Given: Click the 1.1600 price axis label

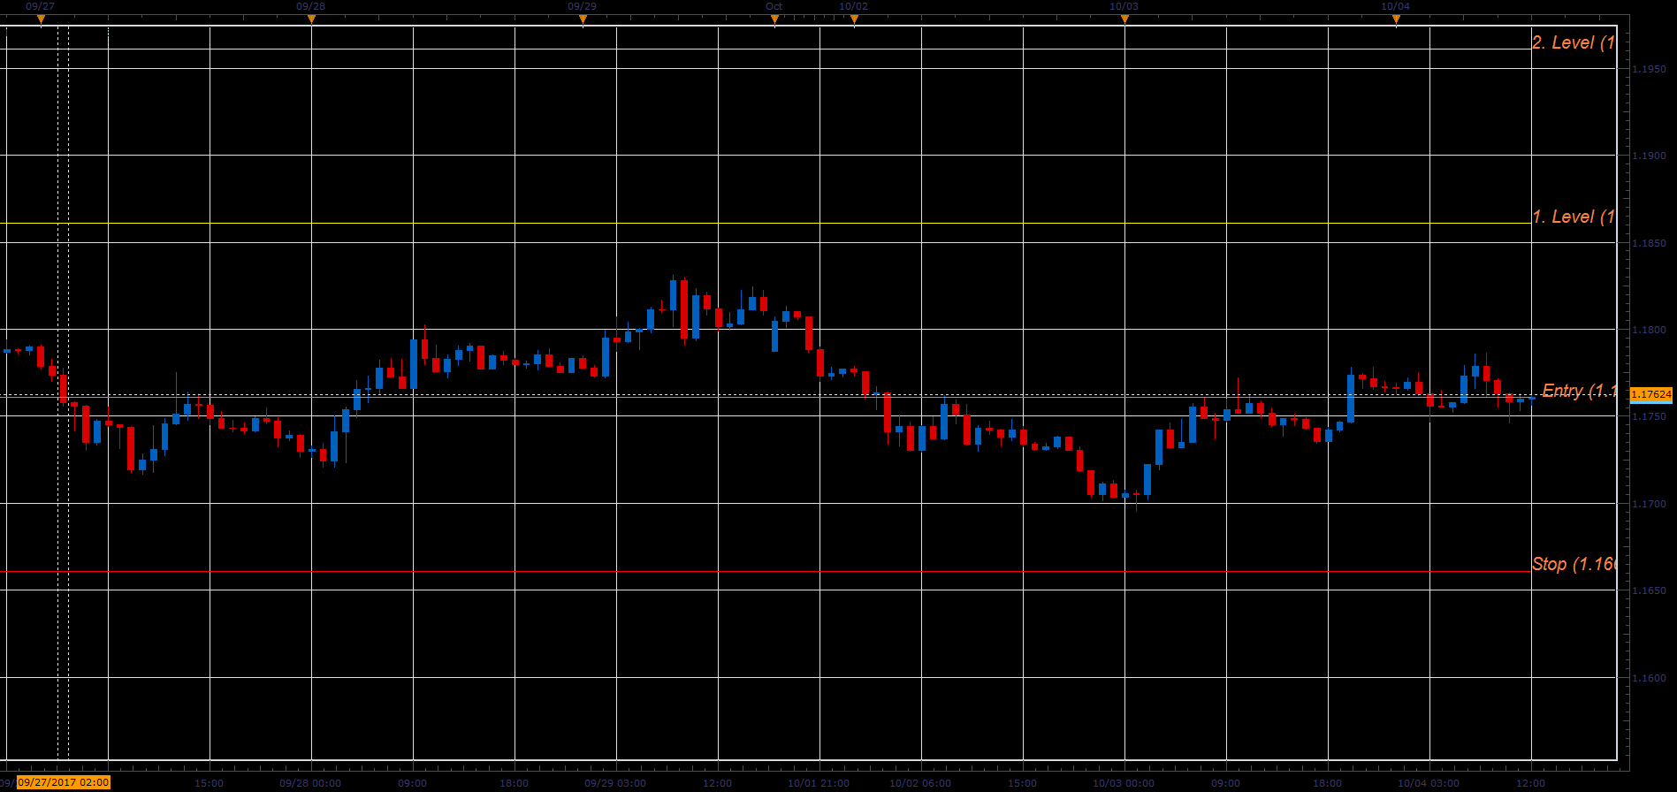Looking at the screenshot, I should pos(1648,678).
